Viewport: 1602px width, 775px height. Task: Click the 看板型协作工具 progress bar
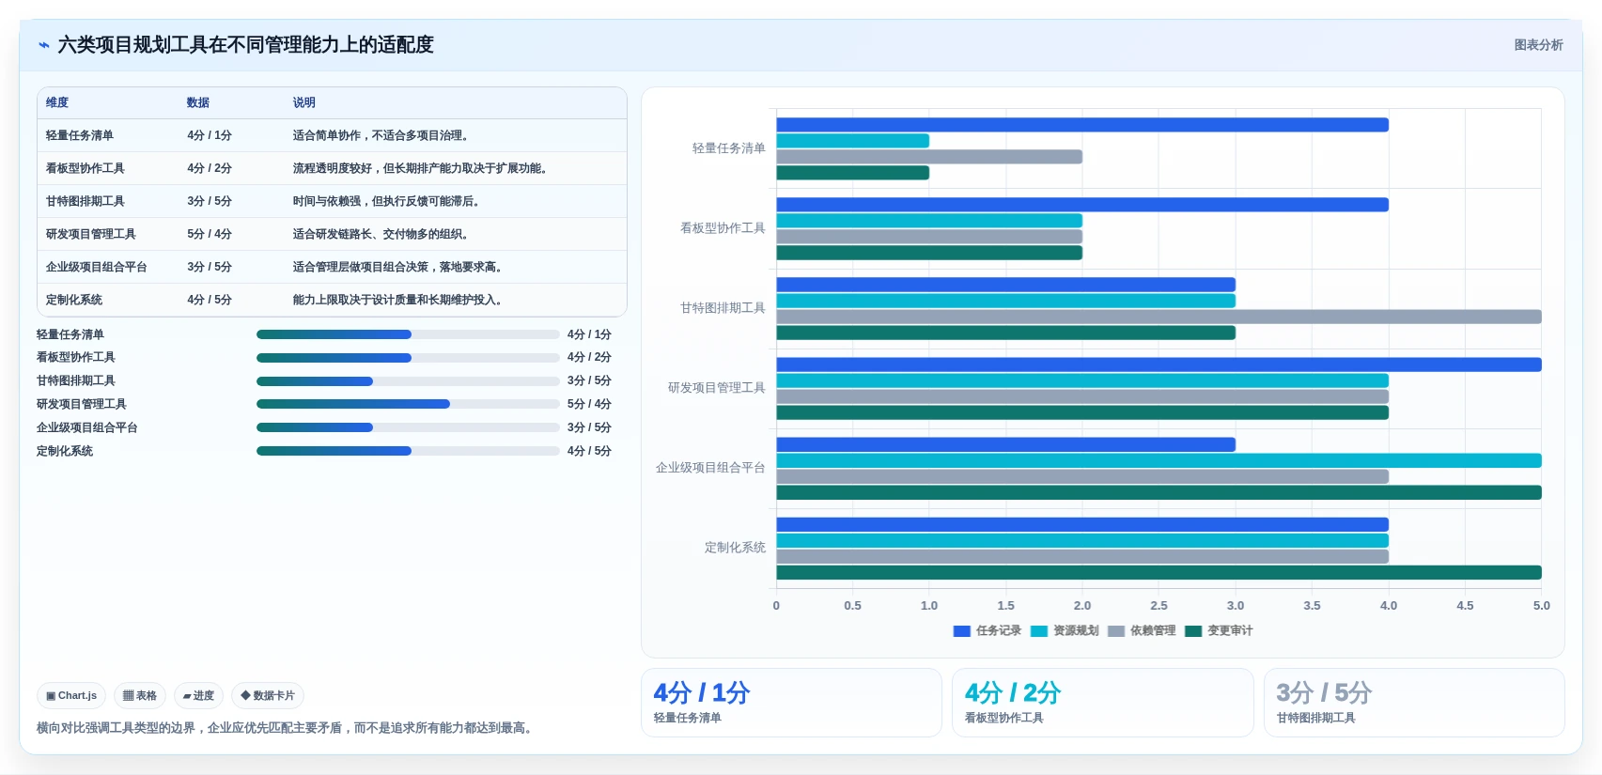tap(408, 358)
